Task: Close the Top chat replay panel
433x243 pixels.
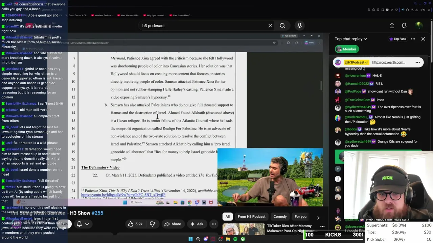Action: click(x=423, y=39)
